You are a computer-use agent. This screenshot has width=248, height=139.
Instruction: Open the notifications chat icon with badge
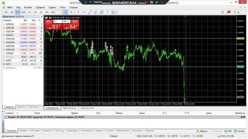228,12
